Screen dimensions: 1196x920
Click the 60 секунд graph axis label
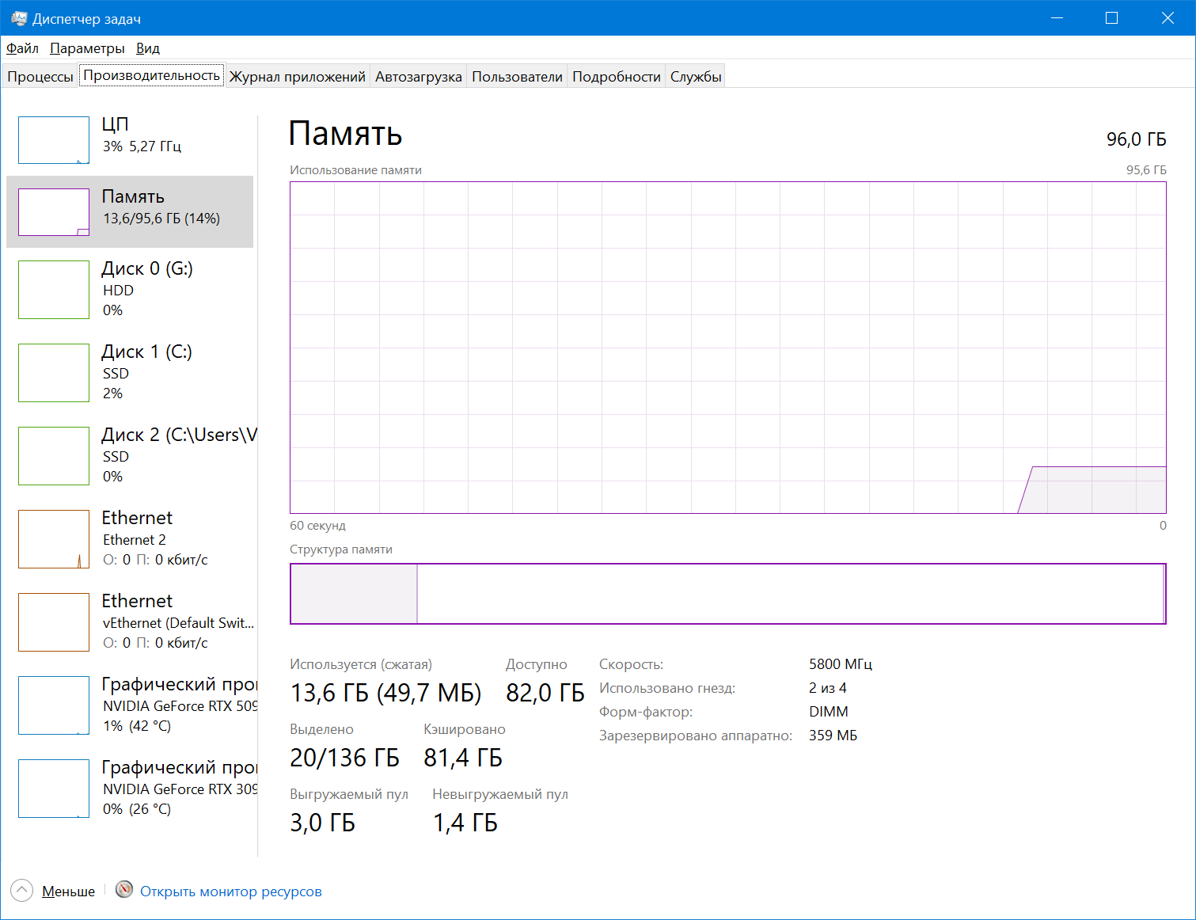(317, 526)
